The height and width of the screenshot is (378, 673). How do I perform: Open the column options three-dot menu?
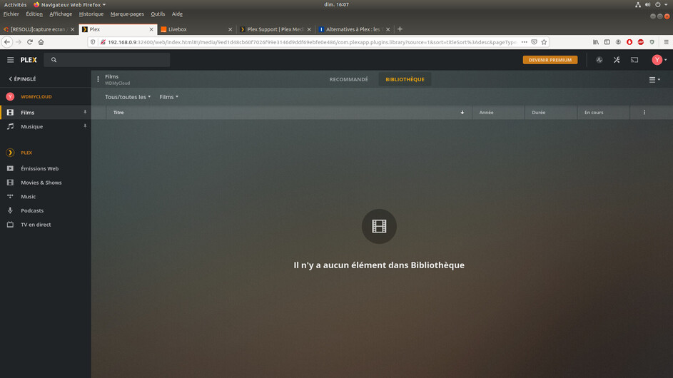click(644, 113)
